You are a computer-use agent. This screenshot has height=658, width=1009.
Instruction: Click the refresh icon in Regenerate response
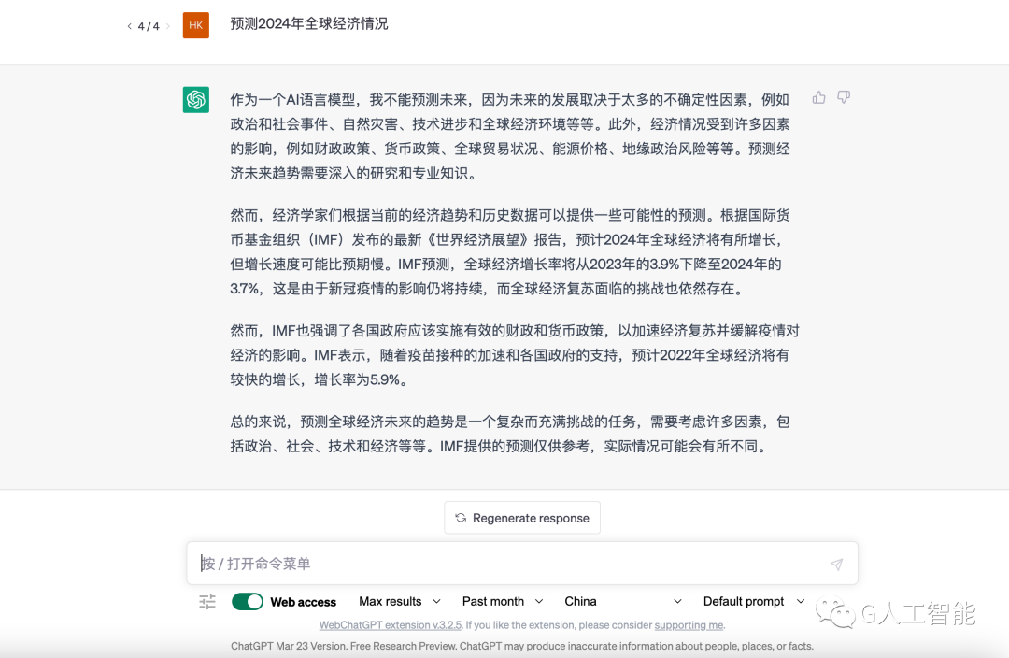461,518
